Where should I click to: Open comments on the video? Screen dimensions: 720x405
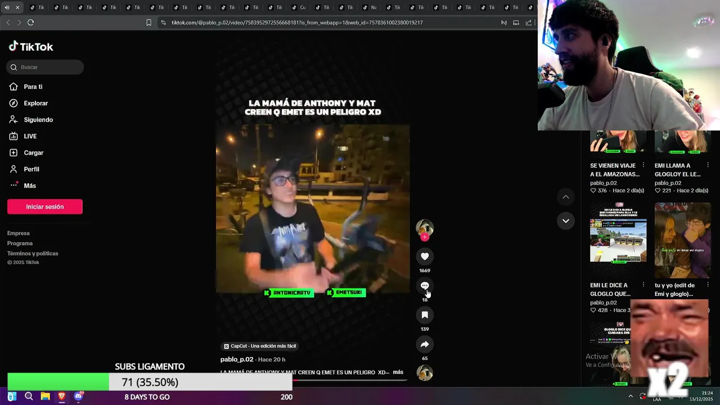point(425,286)
